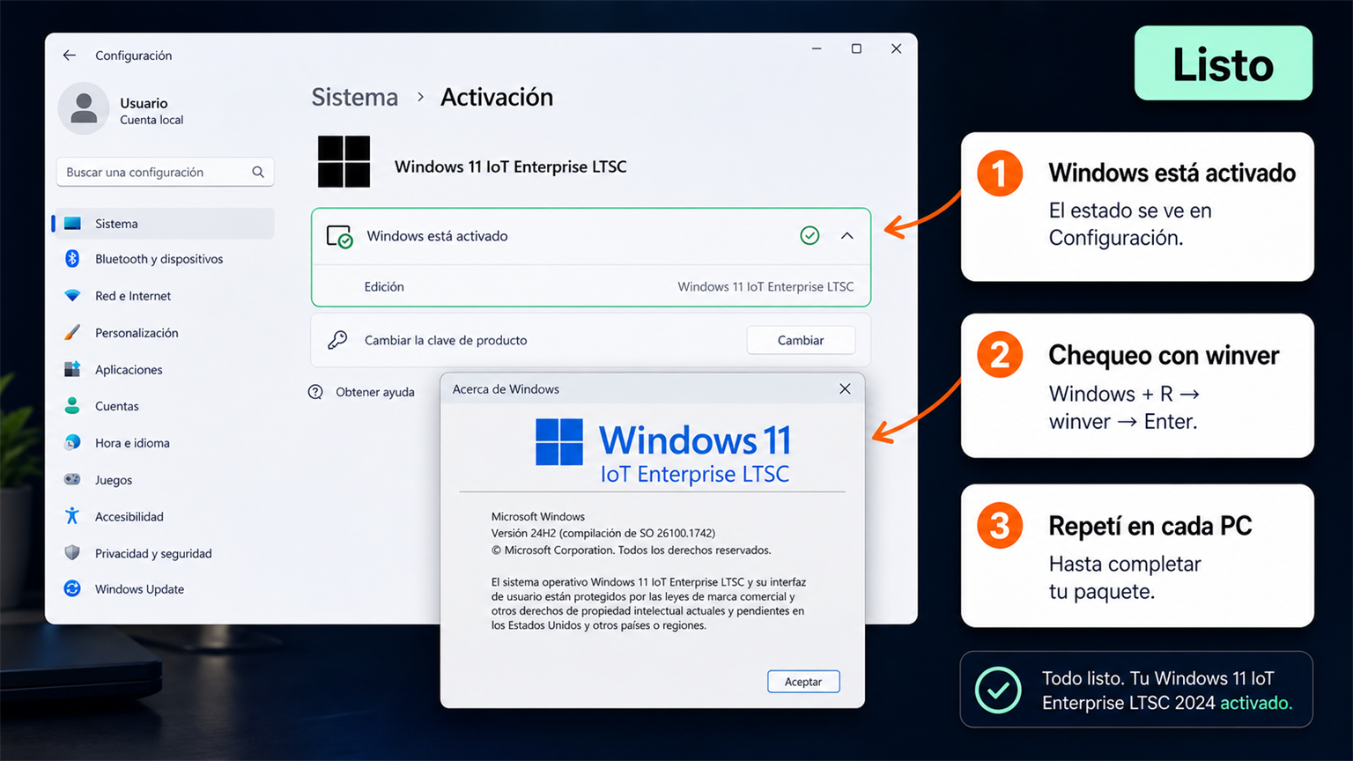Click the Versión 24H2 text in winver
1353x761 pixels.
[x=603, y=533]
